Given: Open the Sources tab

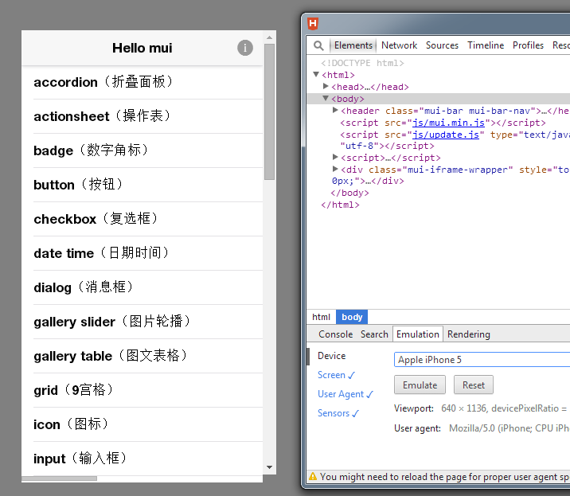Looking at the screenshot, I should [442, 45].
